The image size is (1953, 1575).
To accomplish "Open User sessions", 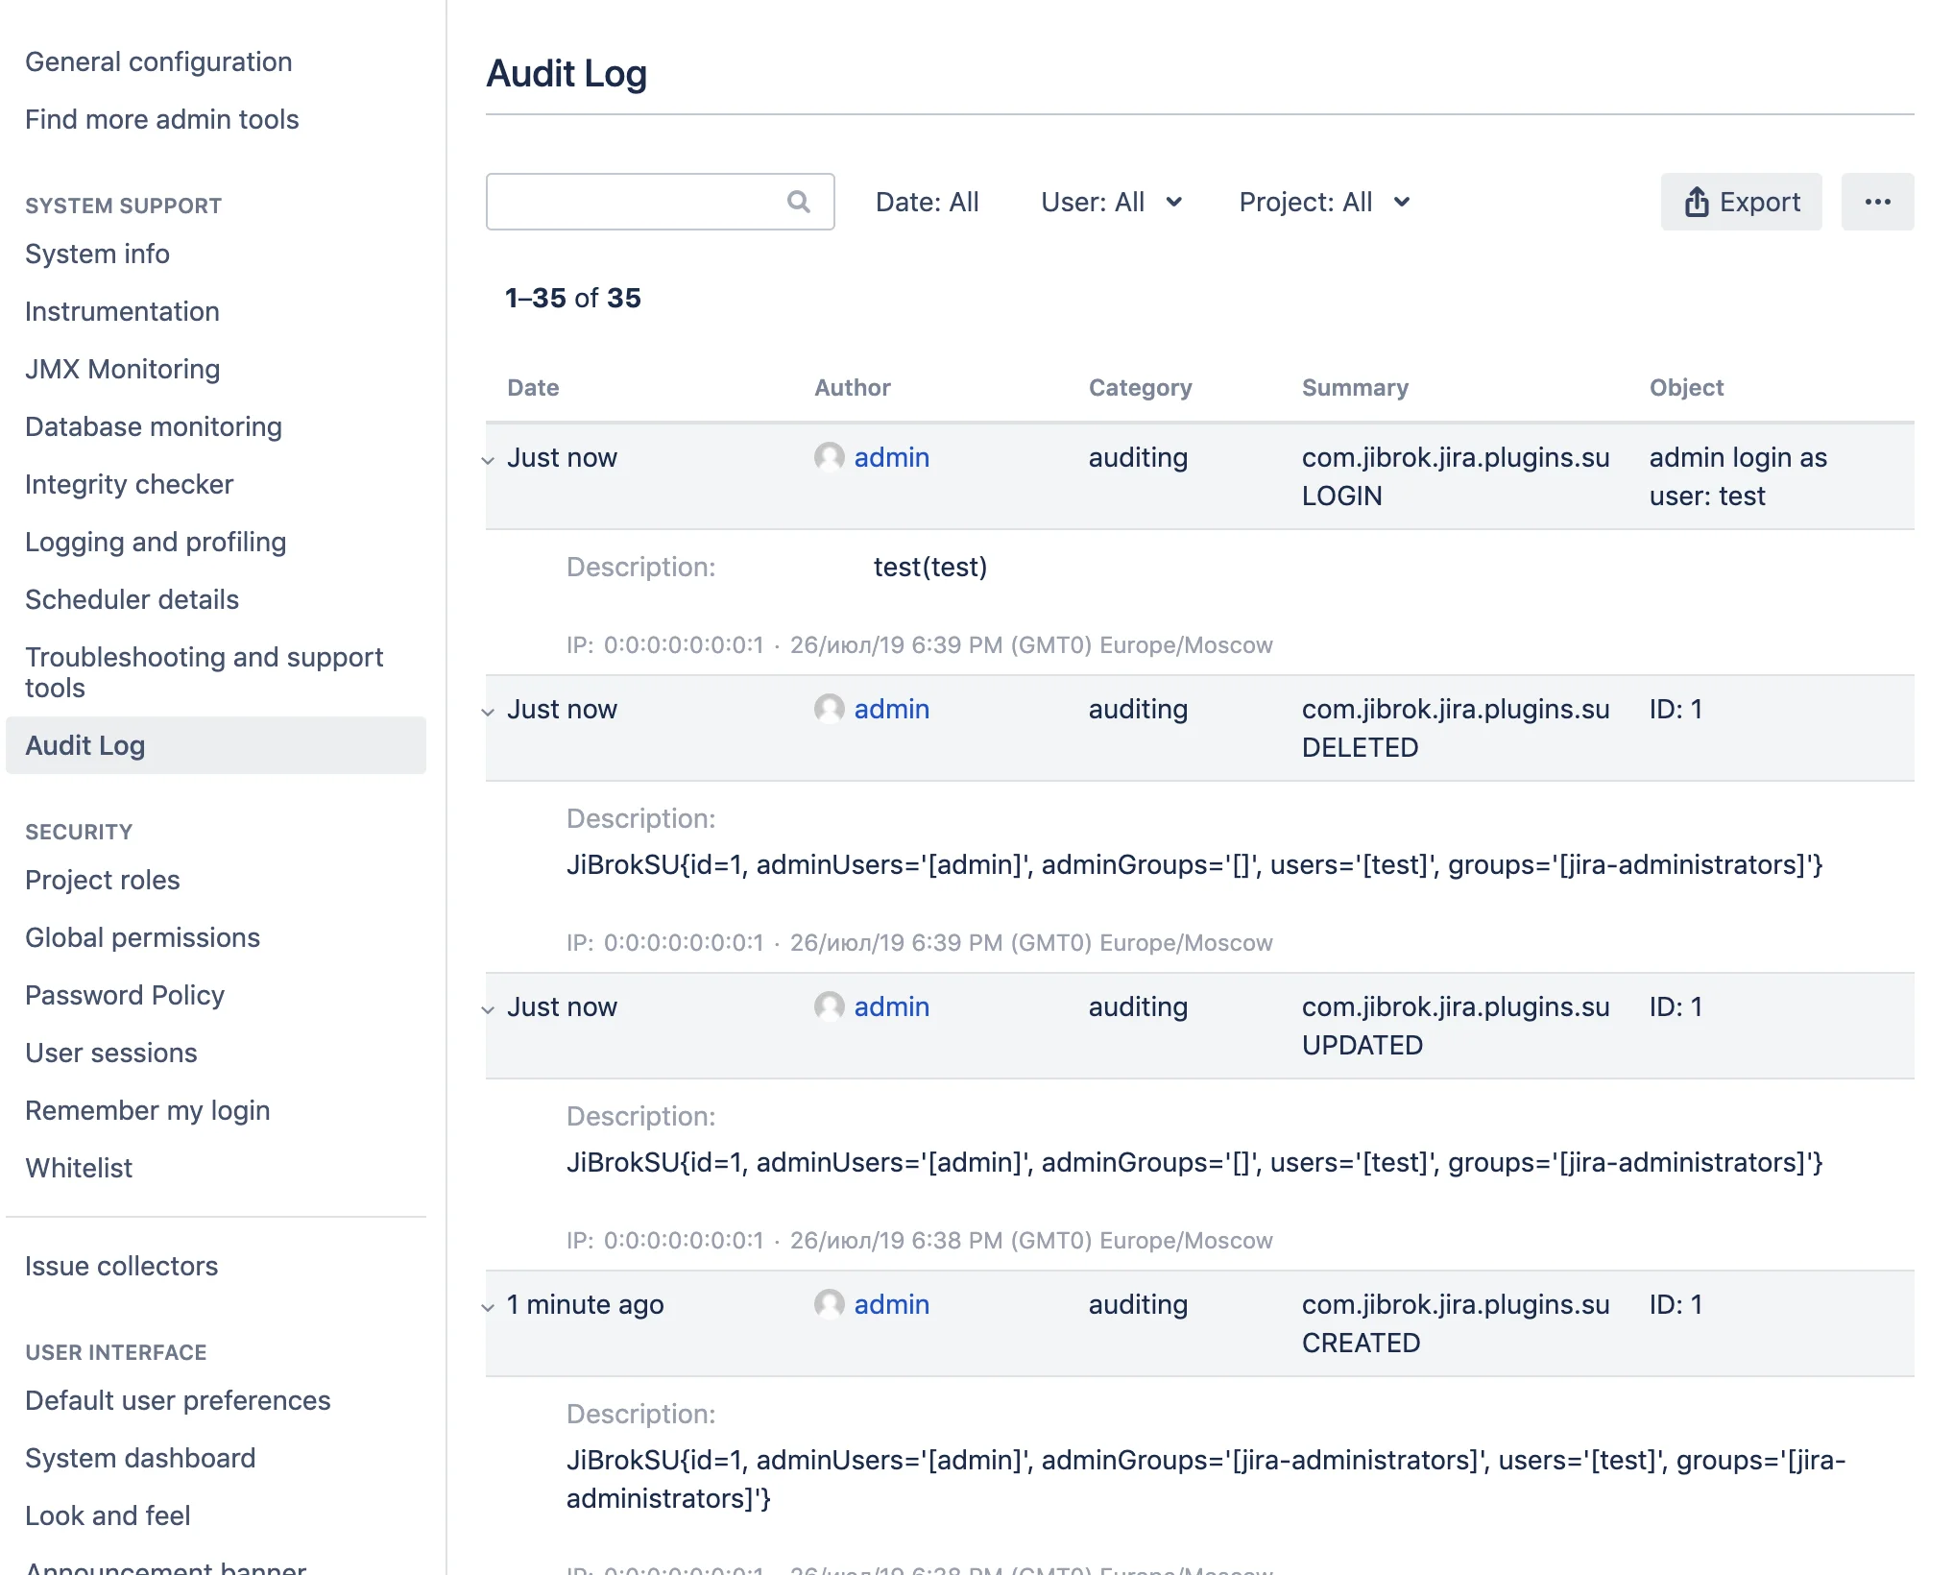I will [110, 1053].
